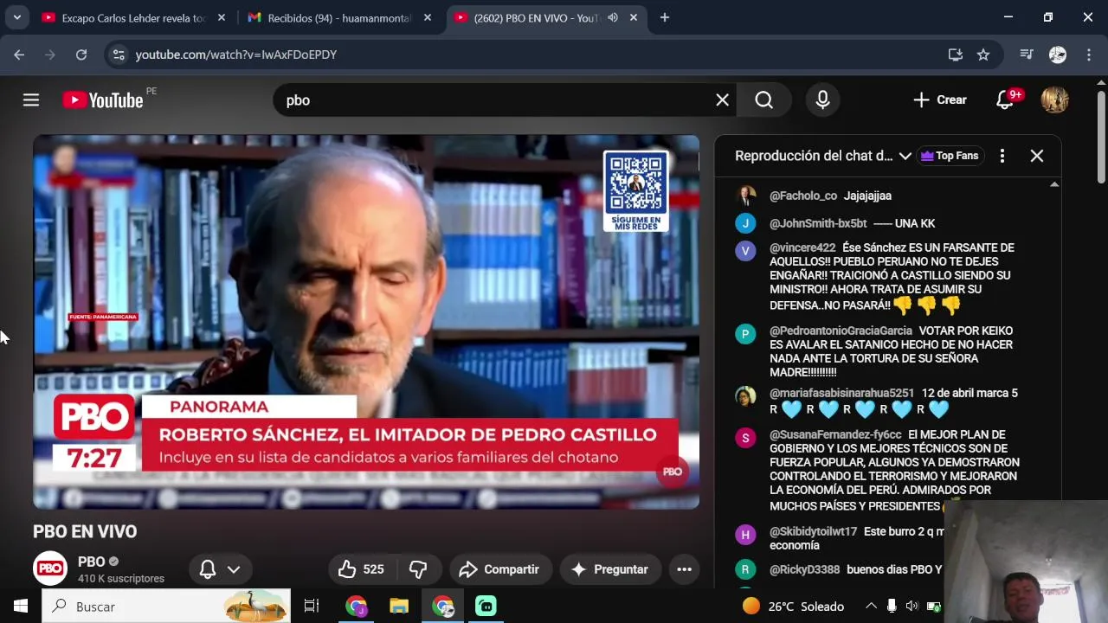Open the Windows Start menu
The image size is (1108, 623).
click(x=21, y=607)
